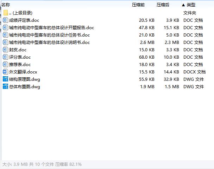Select the file name 成绩评定表.doc
Viewport: 214px width, 169px height.
tap(24, 20)
